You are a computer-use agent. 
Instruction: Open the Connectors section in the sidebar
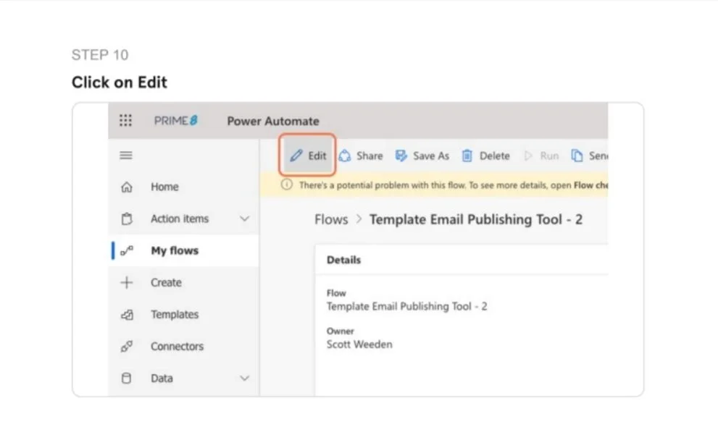point(127,347)
